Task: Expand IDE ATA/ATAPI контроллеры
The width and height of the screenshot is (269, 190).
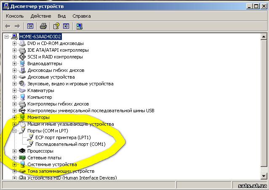Action: 14,50
